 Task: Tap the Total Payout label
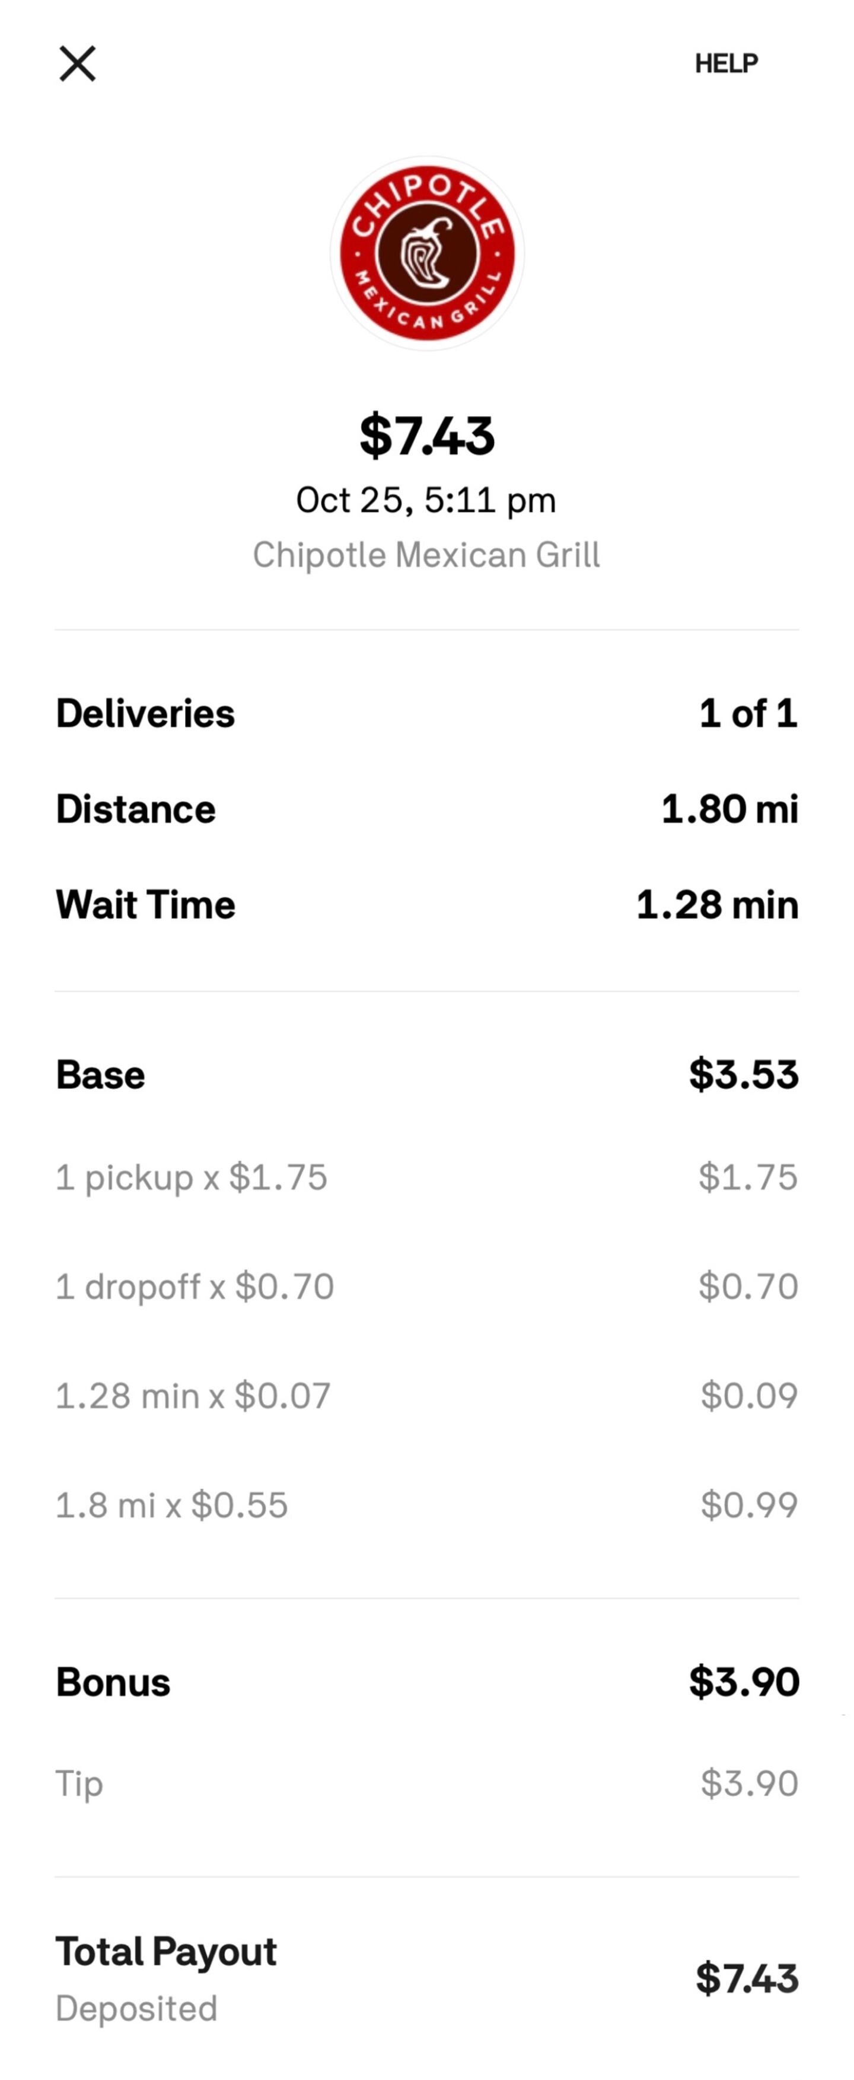tap(165, 1952)
